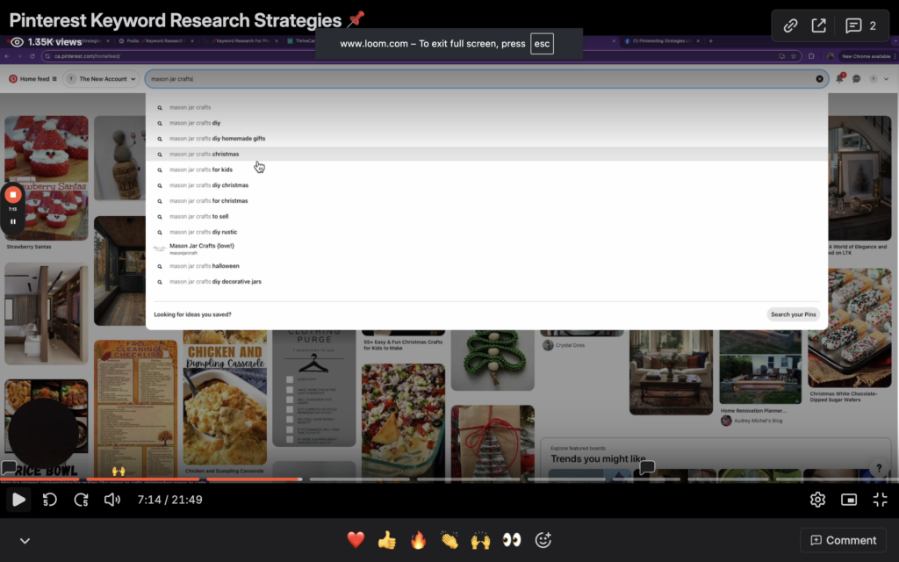Screen dimensions: 899x562
Task: Mute the video volume
Action: coord(112,500)
